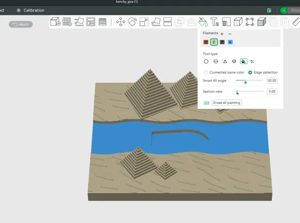Click the Section view value field
Image resolution: width=300 pixels, height=223 pixels.
click(x=272, y=92)
